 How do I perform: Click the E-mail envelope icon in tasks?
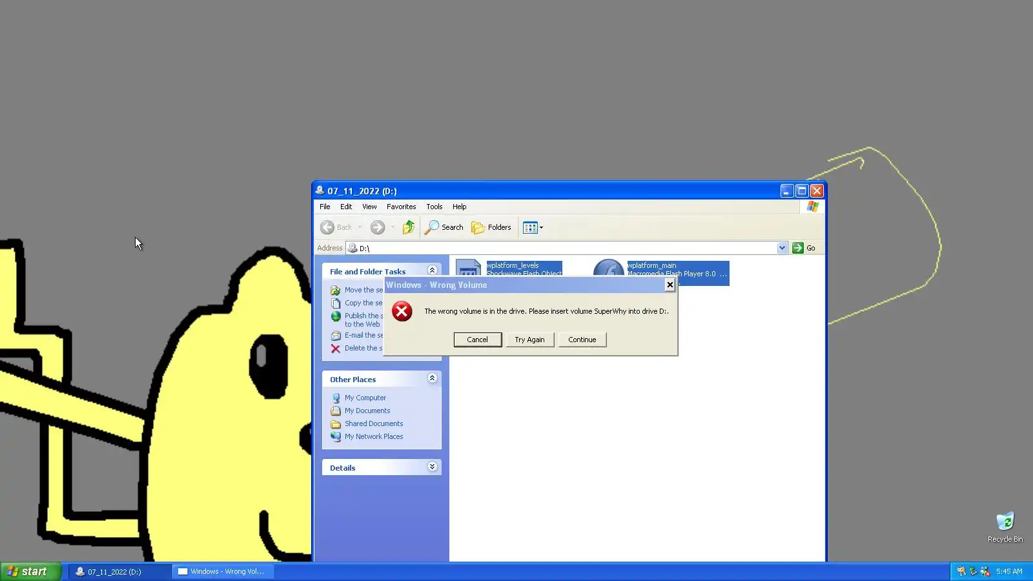point(336,336)
